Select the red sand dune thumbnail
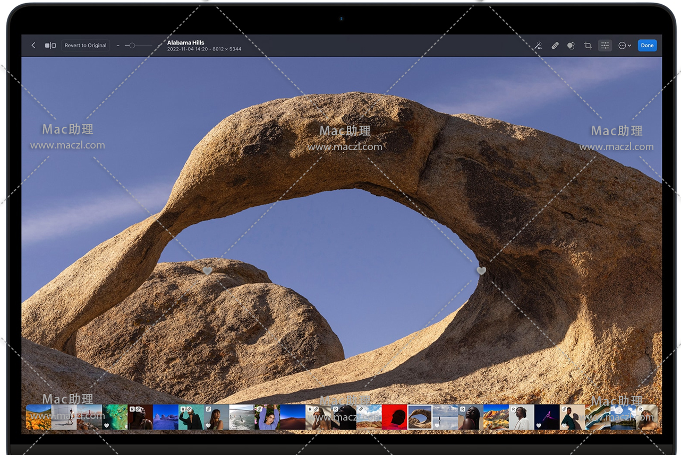 coord(293,417)
